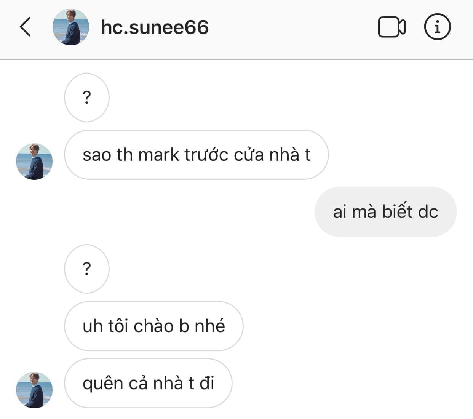Select the sent message "ai mà biết dc"
473x419 pixels.
pyautogui.click(x=385, y=212)
